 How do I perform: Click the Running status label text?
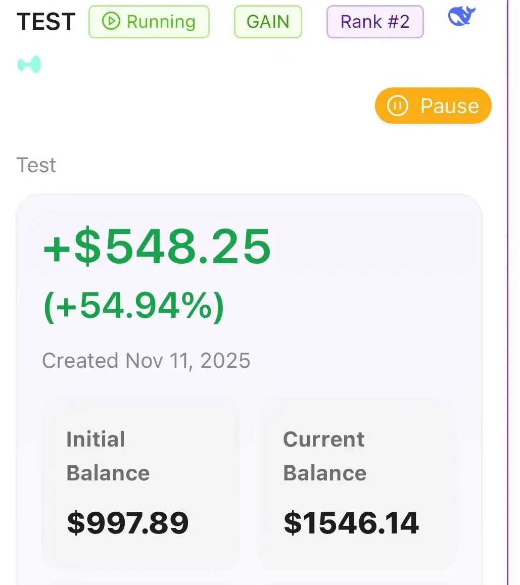click(x=161, y=22)
